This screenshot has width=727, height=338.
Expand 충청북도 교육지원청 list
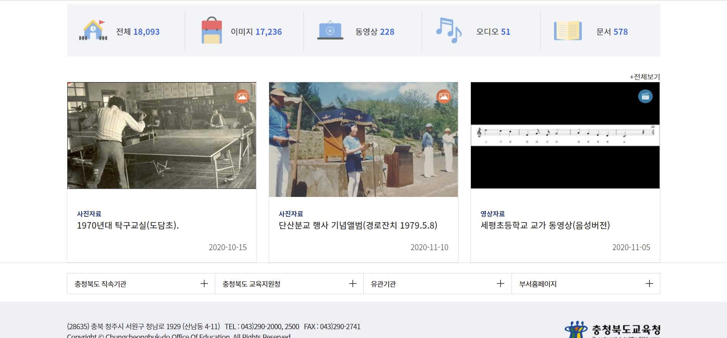pyautogui.click(x=353, y=284)
